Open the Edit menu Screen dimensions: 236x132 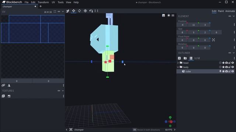33,2
